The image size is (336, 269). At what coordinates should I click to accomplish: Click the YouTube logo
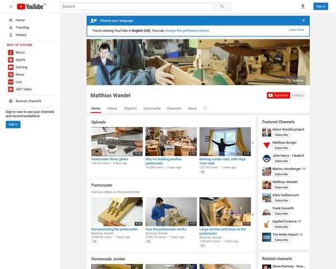(x=31, y=6)
